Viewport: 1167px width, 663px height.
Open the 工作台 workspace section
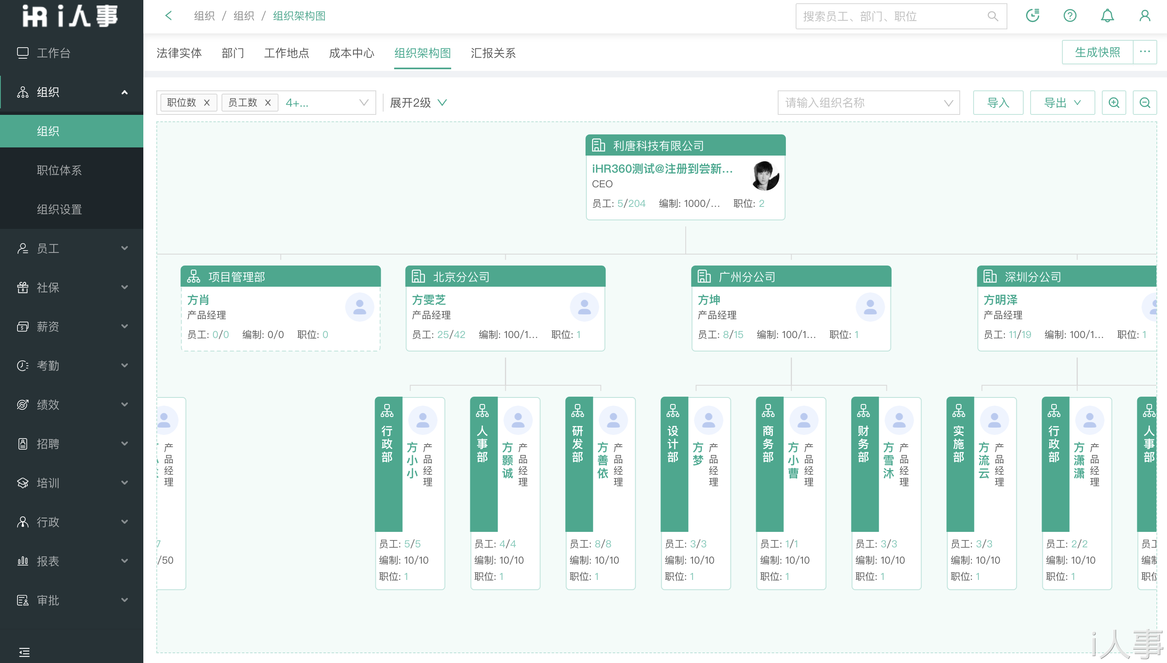click(53, 53)
